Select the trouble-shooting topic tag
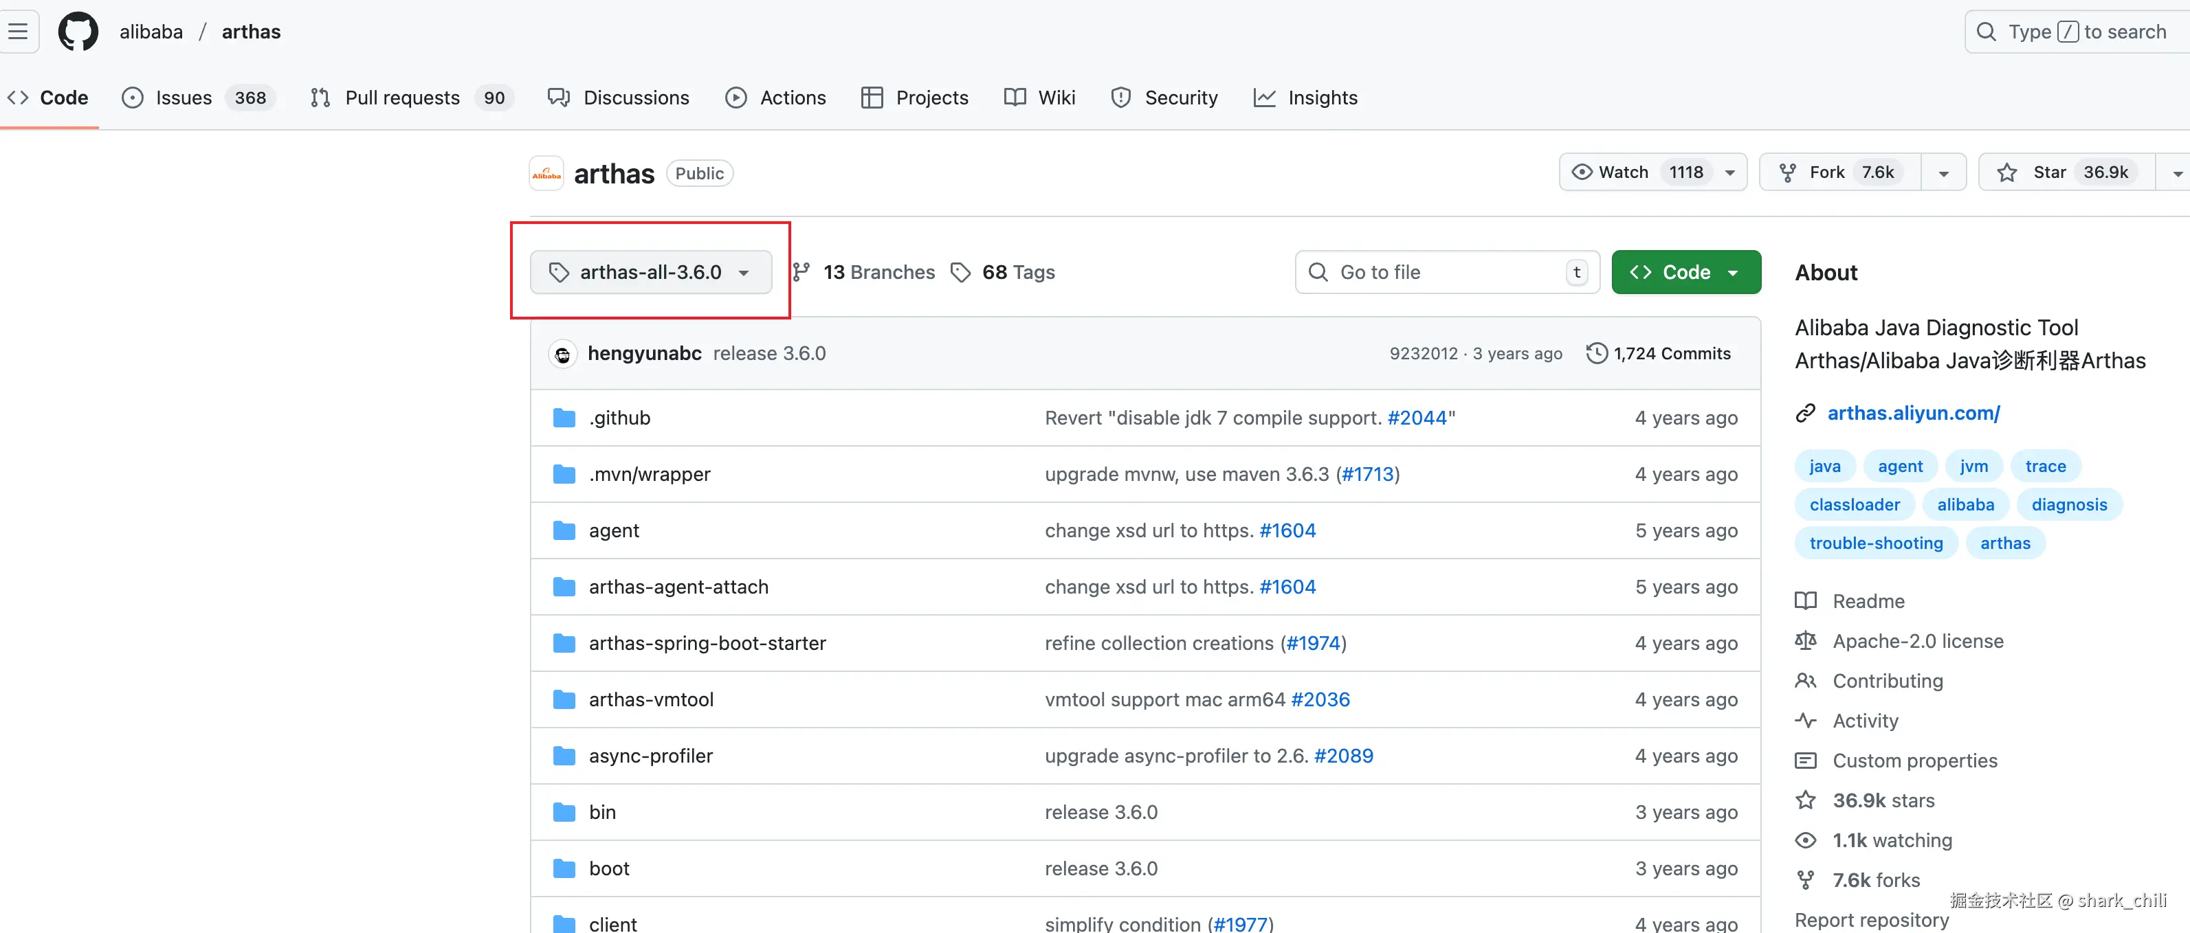 (x=1875, y=543)
